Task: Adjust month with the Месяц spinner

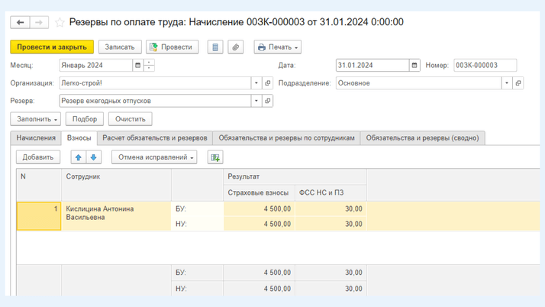Action: 149,66
